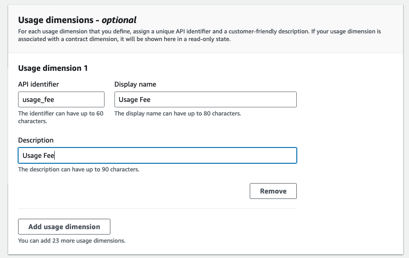The height and width of the screenshot is (258, 409).
Task: Click the 'API identifier' field label
Action: pyautogui.click(x=38, y=84)
